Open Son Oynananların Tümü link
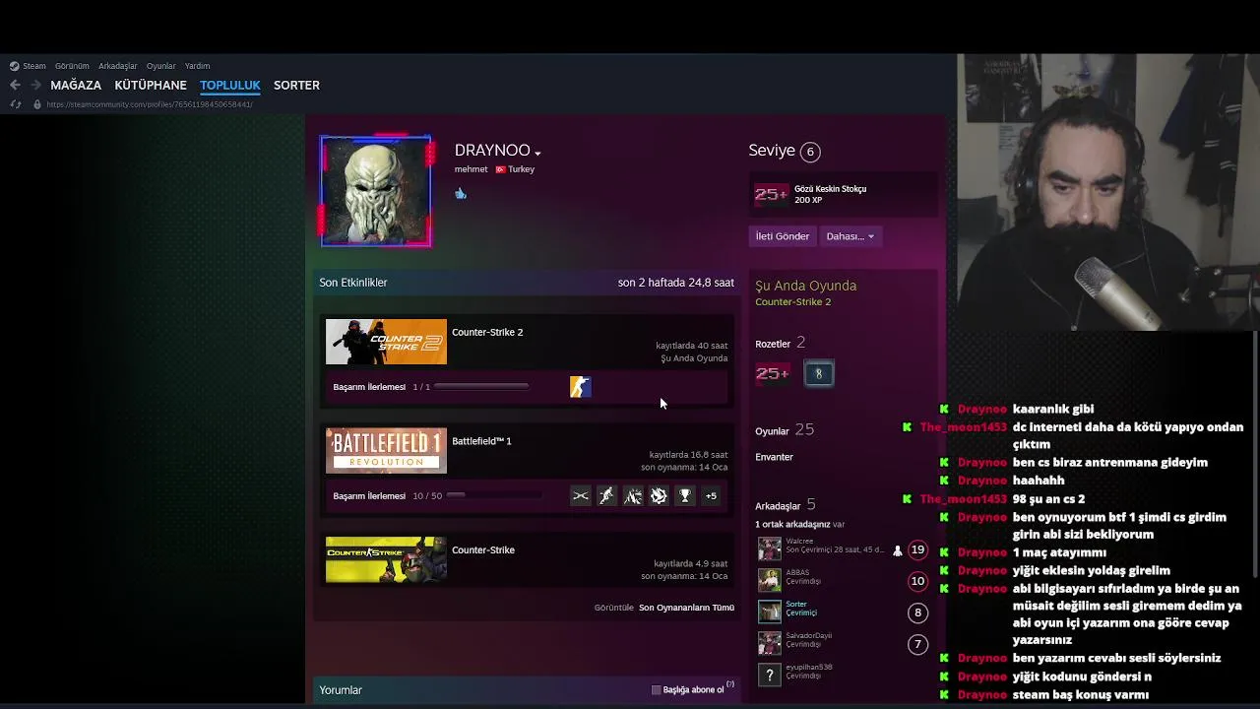 [x=686, y=608]
